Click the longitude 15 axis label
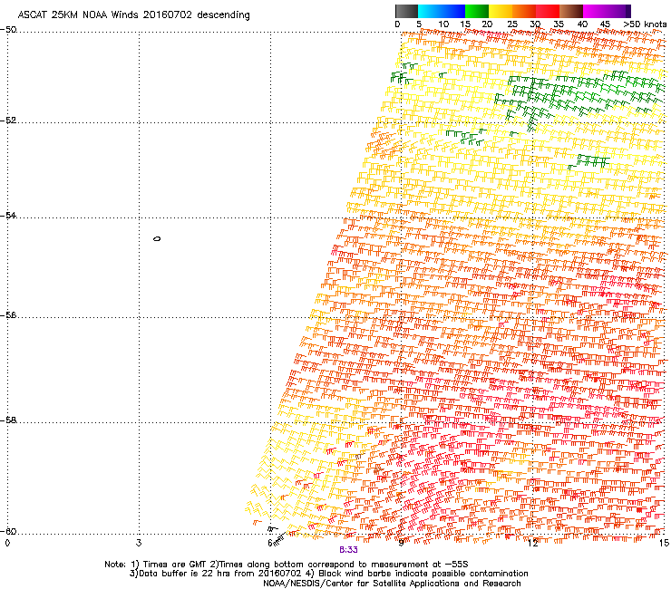Viewport: 671px width, 589px height. (x=664, y=543)
